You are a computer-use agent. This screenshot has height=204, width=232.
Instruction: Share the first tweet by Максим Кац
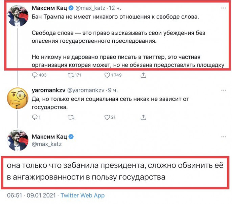(x=143, y=75)
